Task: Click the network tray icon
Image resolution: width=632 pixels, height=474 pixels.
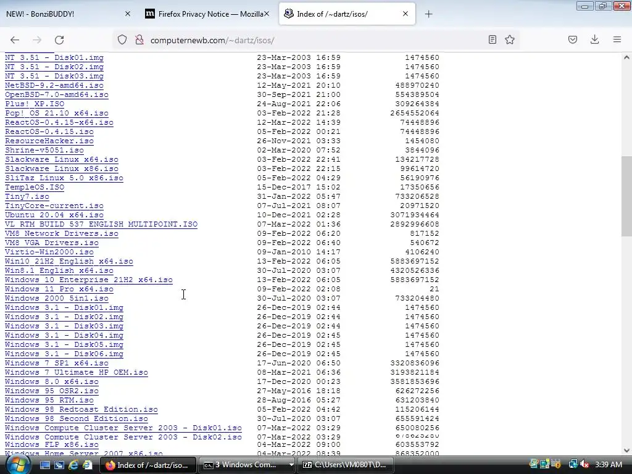Action: click(573, 465)
